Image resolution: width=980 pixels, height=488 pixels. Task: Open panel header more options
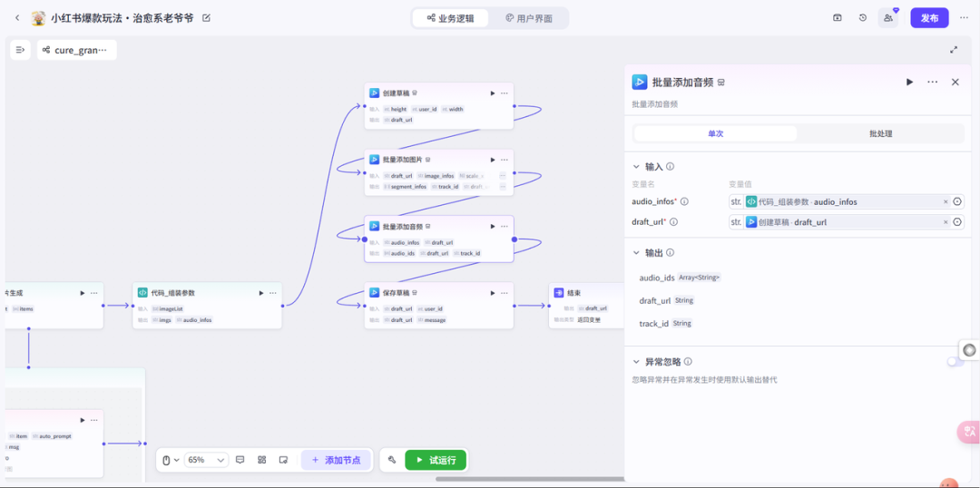(933, 82)
